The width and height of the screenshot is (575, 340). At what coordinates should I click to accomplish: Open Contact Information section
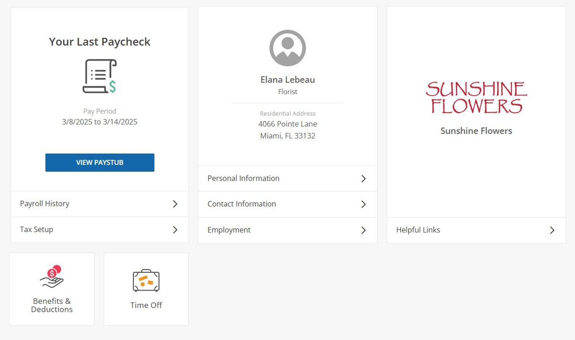point(288,204)
